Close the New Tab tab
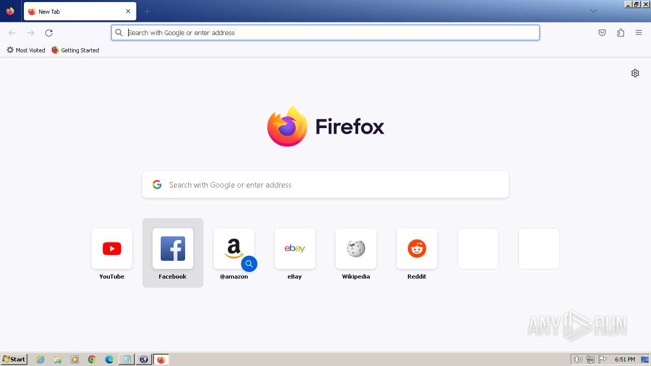The image size is (651, 366). click(128, 11)
